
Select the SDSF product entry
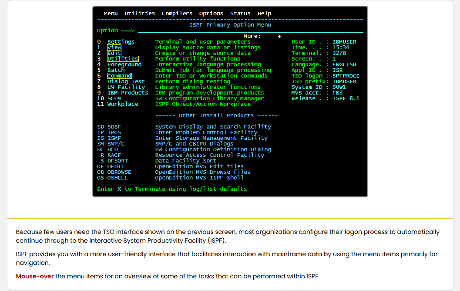click(x=114, y=127)
